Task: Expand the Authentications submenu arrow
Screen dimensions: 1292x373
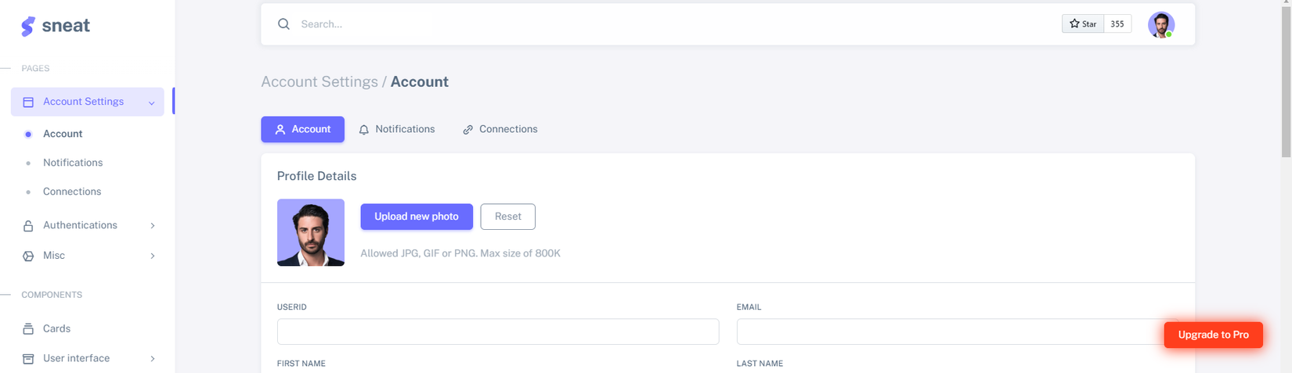Action: pos(153,226)
